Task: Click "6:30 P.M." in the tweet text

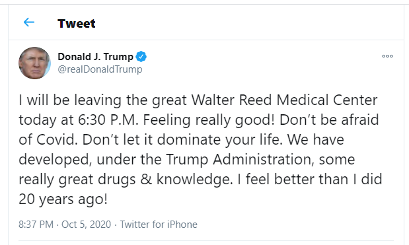Action: (x=108, y=120)
